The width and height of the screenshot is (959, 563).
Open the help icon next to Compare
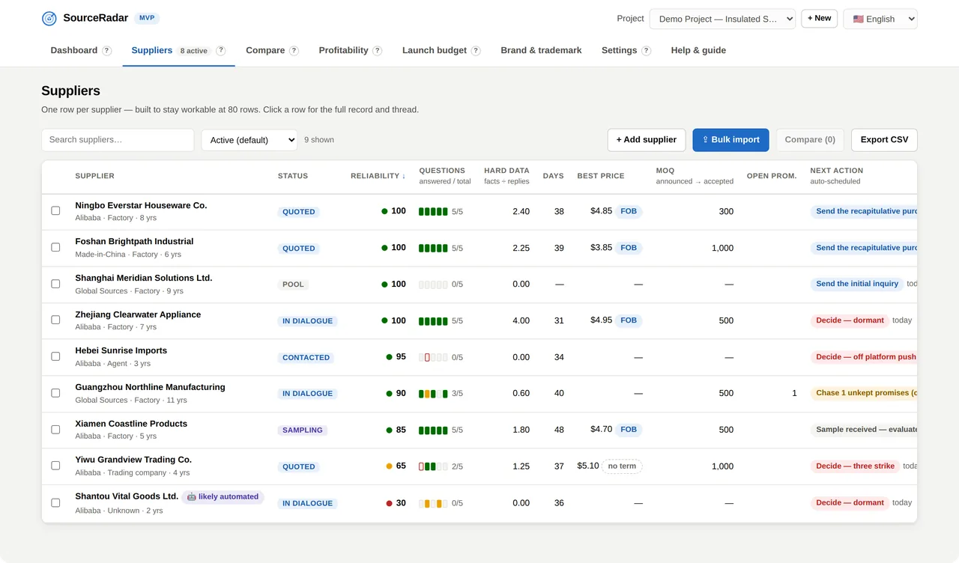pos(294,51)
